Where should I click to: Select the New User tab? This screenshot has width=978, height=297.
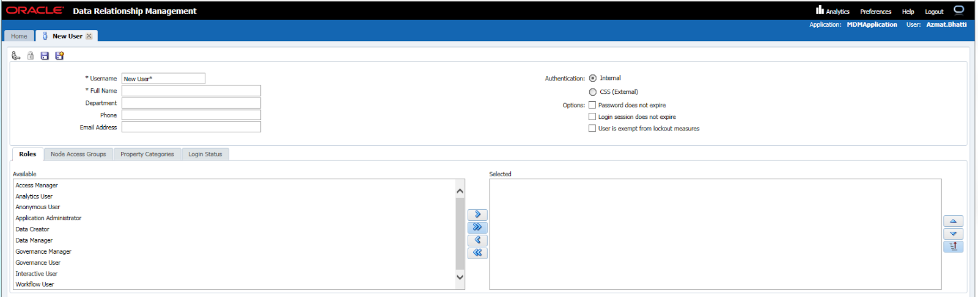coord(67,36)
